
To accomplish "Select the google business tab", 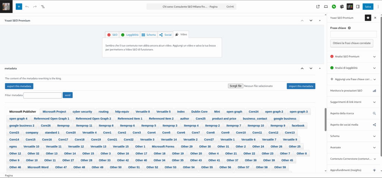I will pos(285,119).
